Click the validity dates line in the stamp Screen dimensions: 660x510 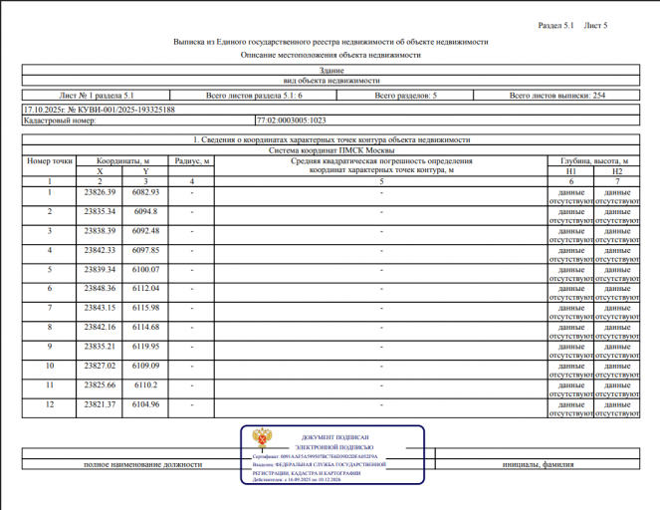click(x=297, y=480)
